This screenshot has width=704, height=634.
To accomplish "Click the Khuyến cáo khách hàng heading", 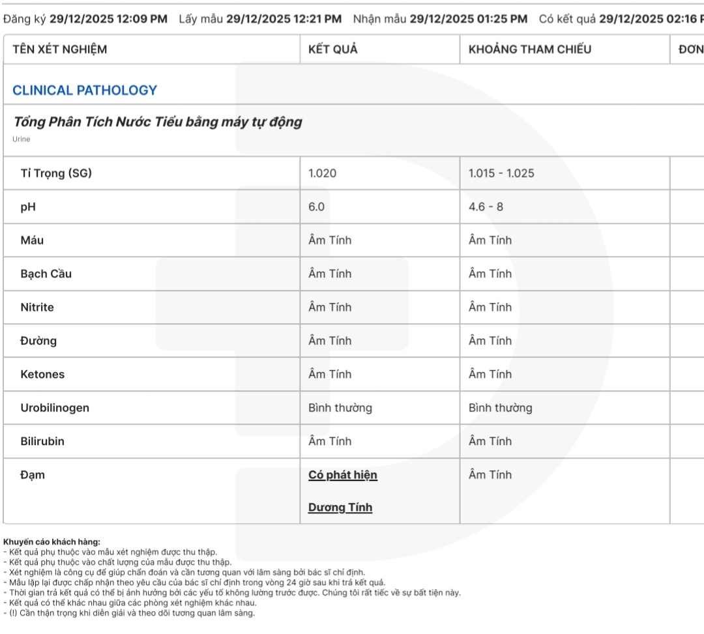I will tap(52, 541).
